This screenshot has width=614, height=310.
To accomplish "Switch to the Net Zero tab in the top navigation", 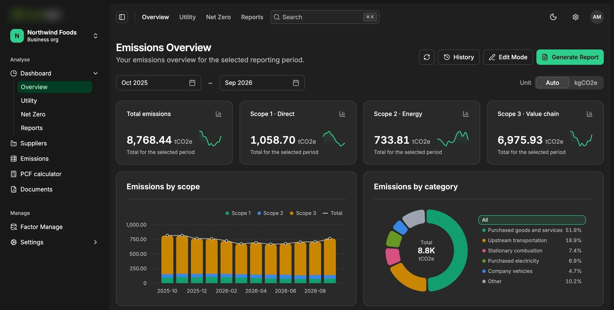I will click(x=218, y=17).
